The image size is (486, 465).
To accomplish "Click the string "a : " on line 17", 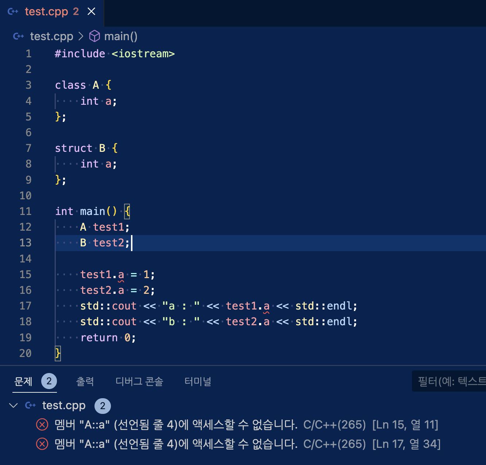I will [181, 306].
